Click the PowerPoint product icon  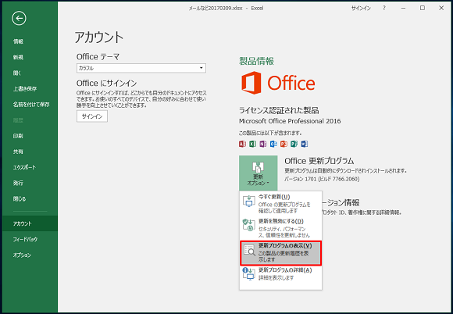click(284, 144)
